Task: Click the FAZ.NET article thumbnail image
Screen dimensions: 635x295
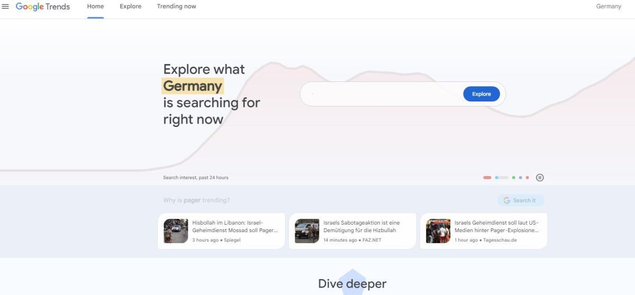Action: pos(307,231)
